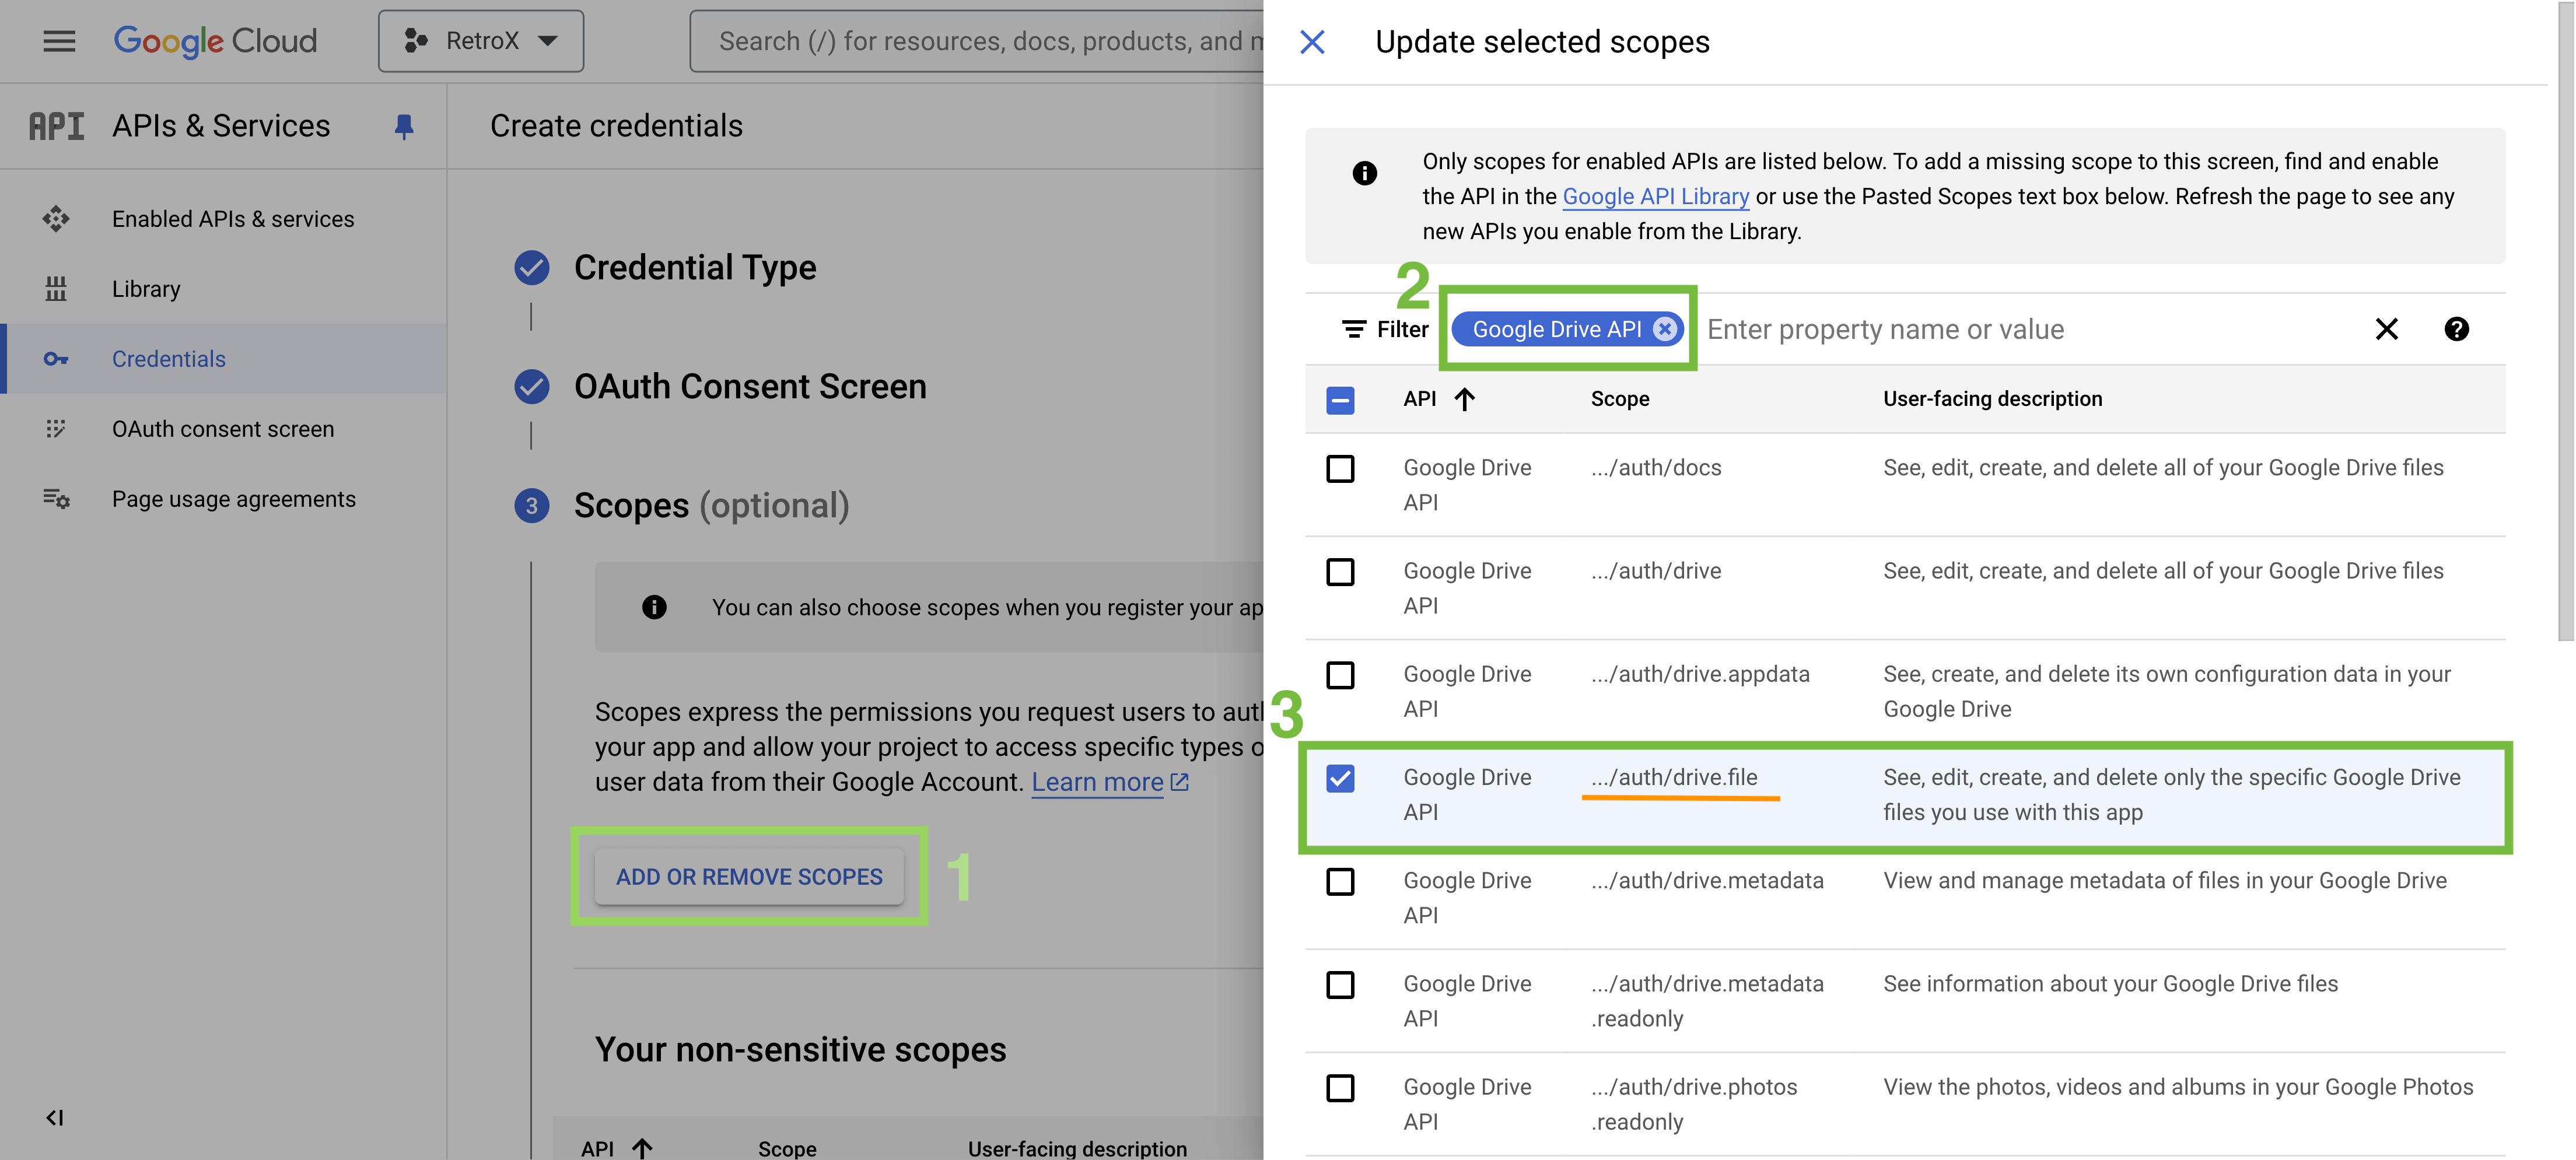This screenshot has width=2576, height=1160.
Task: Click the Google Drive API filter chip
Action: coord(1557,329)
